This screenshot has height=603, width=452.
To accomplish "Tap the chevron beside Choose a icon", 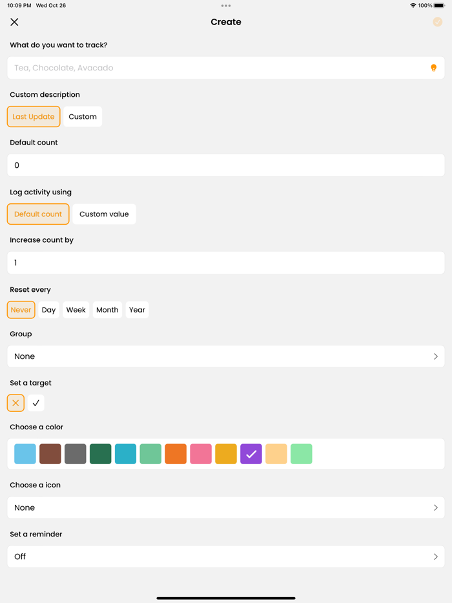I will click(436, 507).
